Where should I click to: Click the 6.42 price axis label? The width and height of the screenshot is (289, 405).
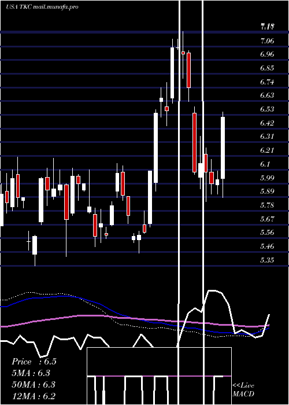pyautogui.click(x=267, y=123)
